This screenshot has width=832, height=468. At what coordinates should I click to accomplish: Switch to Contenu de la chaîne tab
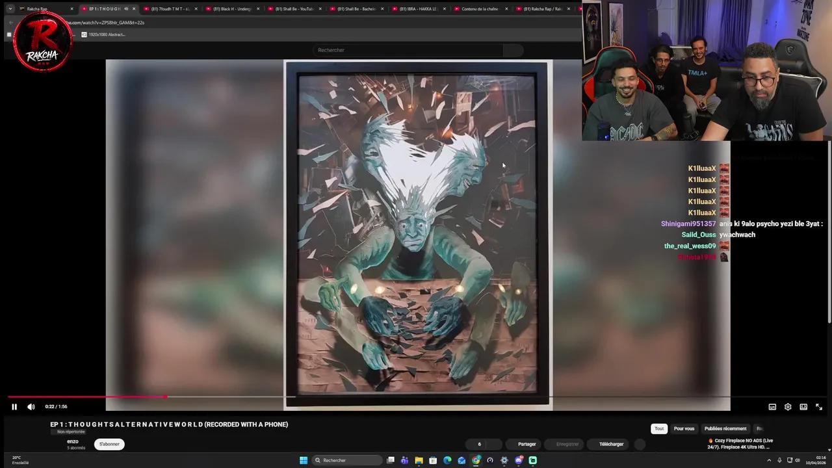(481, 9)
